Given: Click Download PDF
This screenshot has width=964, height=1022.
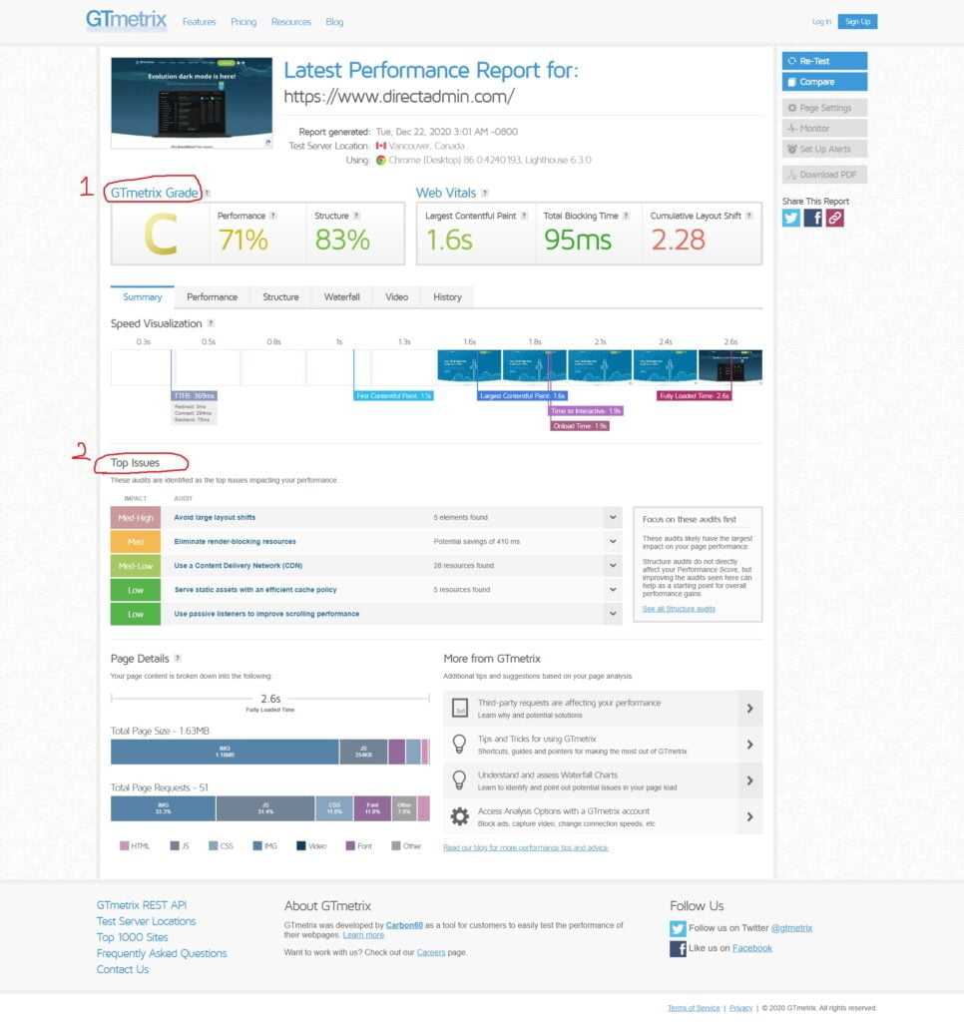Looking at the screenshot, I should click(x=824, y=175).
